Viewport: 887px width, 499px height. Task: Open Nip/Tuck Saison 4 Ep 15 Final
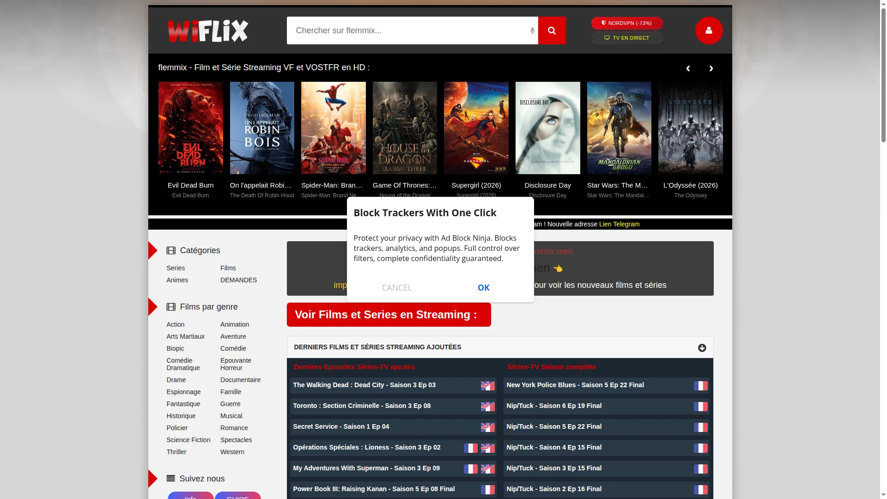point(607,448)
